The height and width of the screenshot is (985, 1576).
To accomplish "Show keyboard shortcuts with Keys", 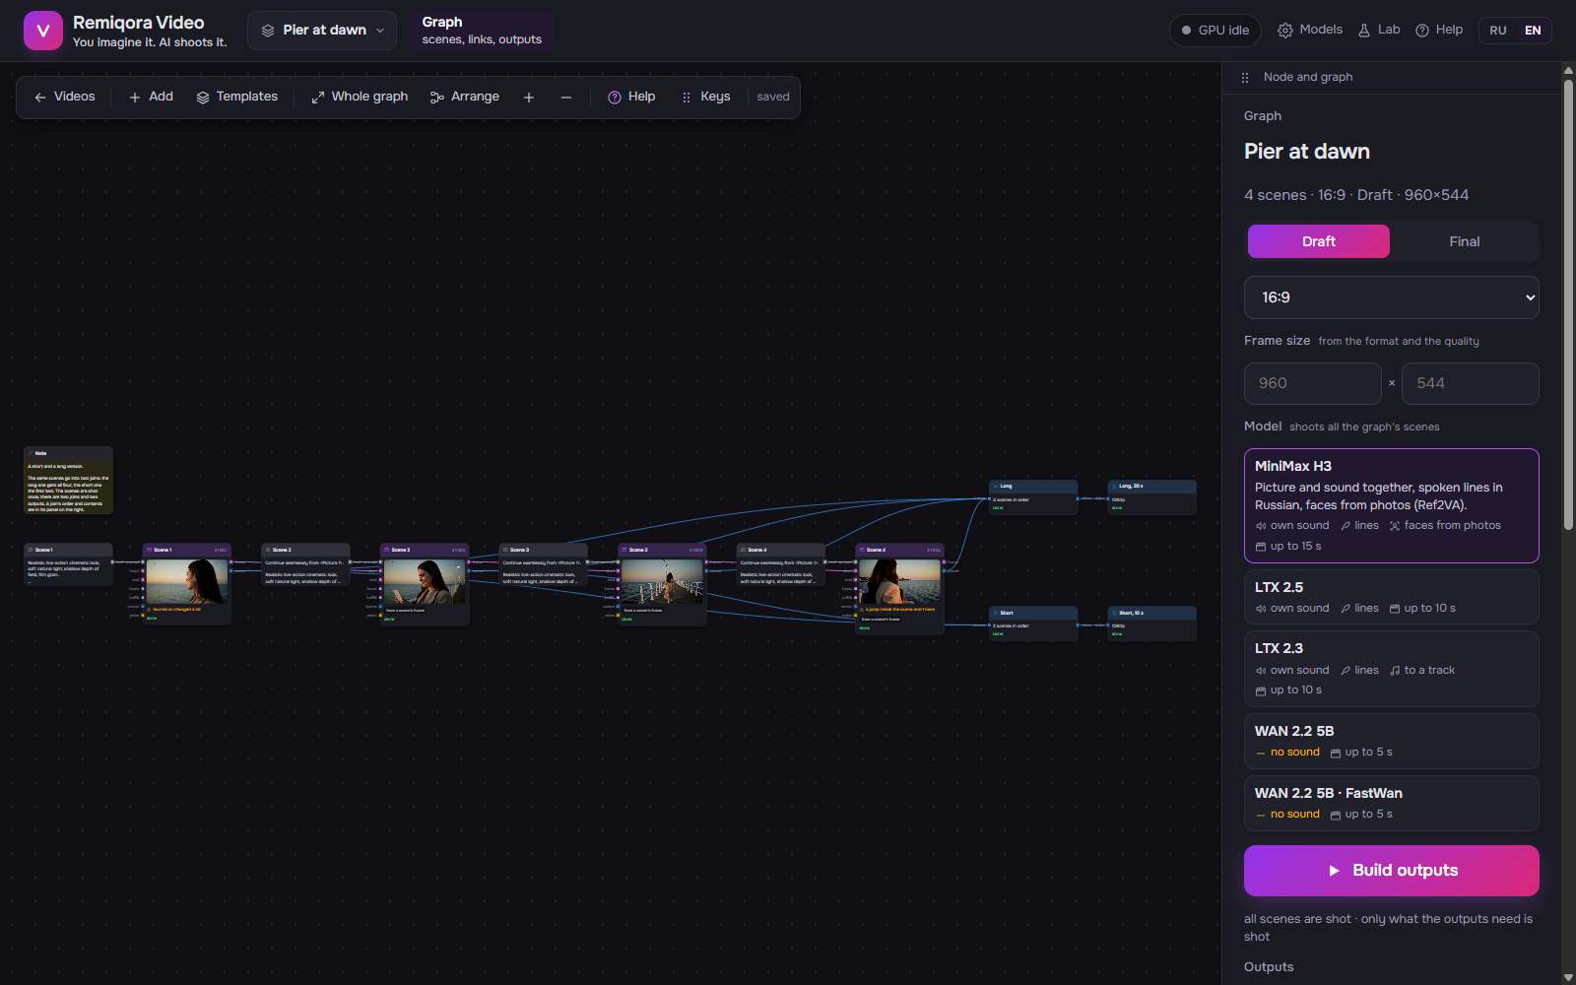I will pyautogui.click(x=706, y=97).
